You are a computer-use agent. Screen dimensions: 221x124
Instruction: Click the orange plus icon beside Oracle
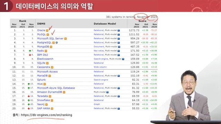pos(47,30)
